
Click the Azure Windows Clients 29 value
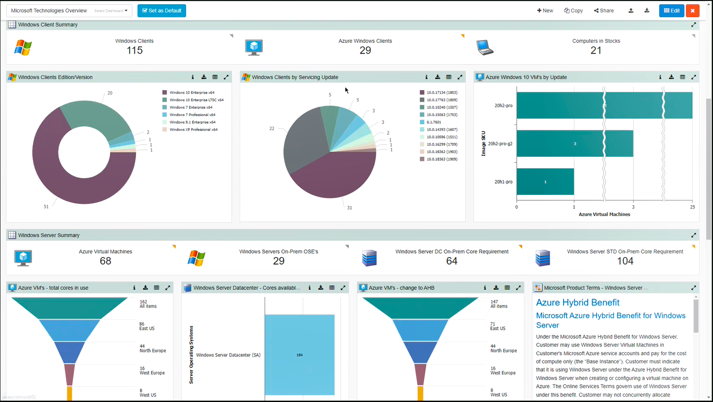tap(366, 51)
